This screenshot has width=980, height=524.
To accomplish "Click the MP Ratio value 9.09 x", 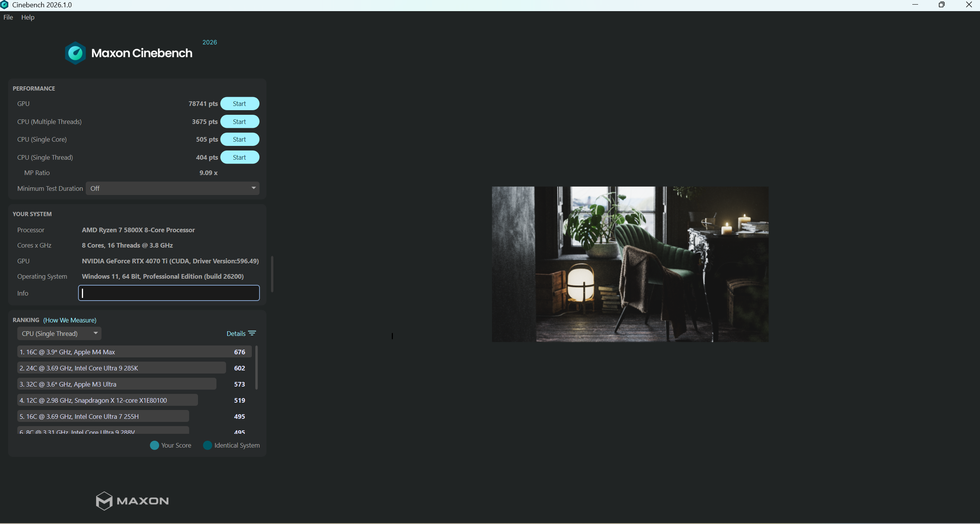I will (208, 173).
